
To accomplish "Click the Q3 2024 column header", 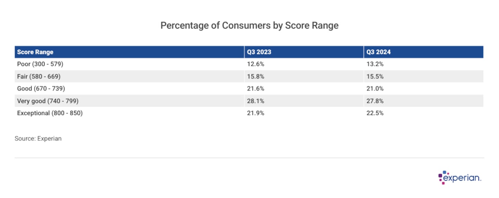I will point(378,52).
